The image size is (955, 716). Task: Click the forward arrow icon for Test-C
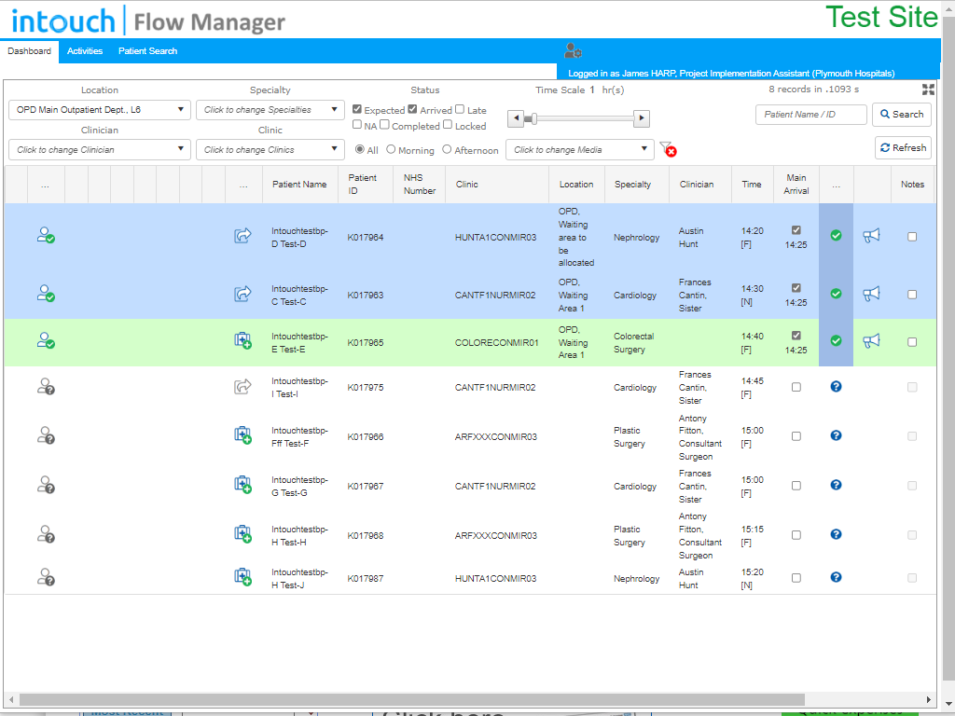point(243,294)
